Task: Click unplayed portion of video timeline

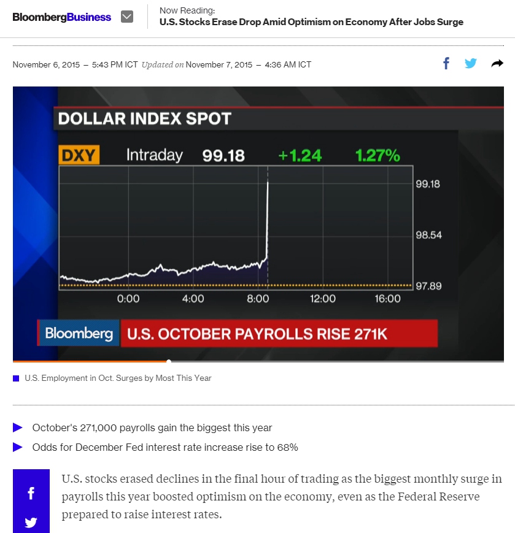Action: point(337,361)
